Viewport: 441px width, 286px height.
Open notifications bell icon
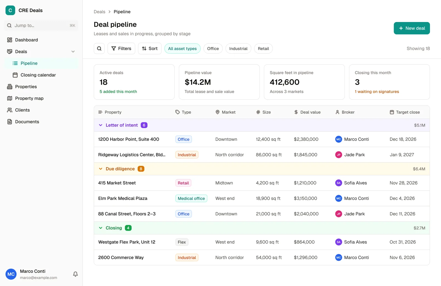(x=75, y=274)
